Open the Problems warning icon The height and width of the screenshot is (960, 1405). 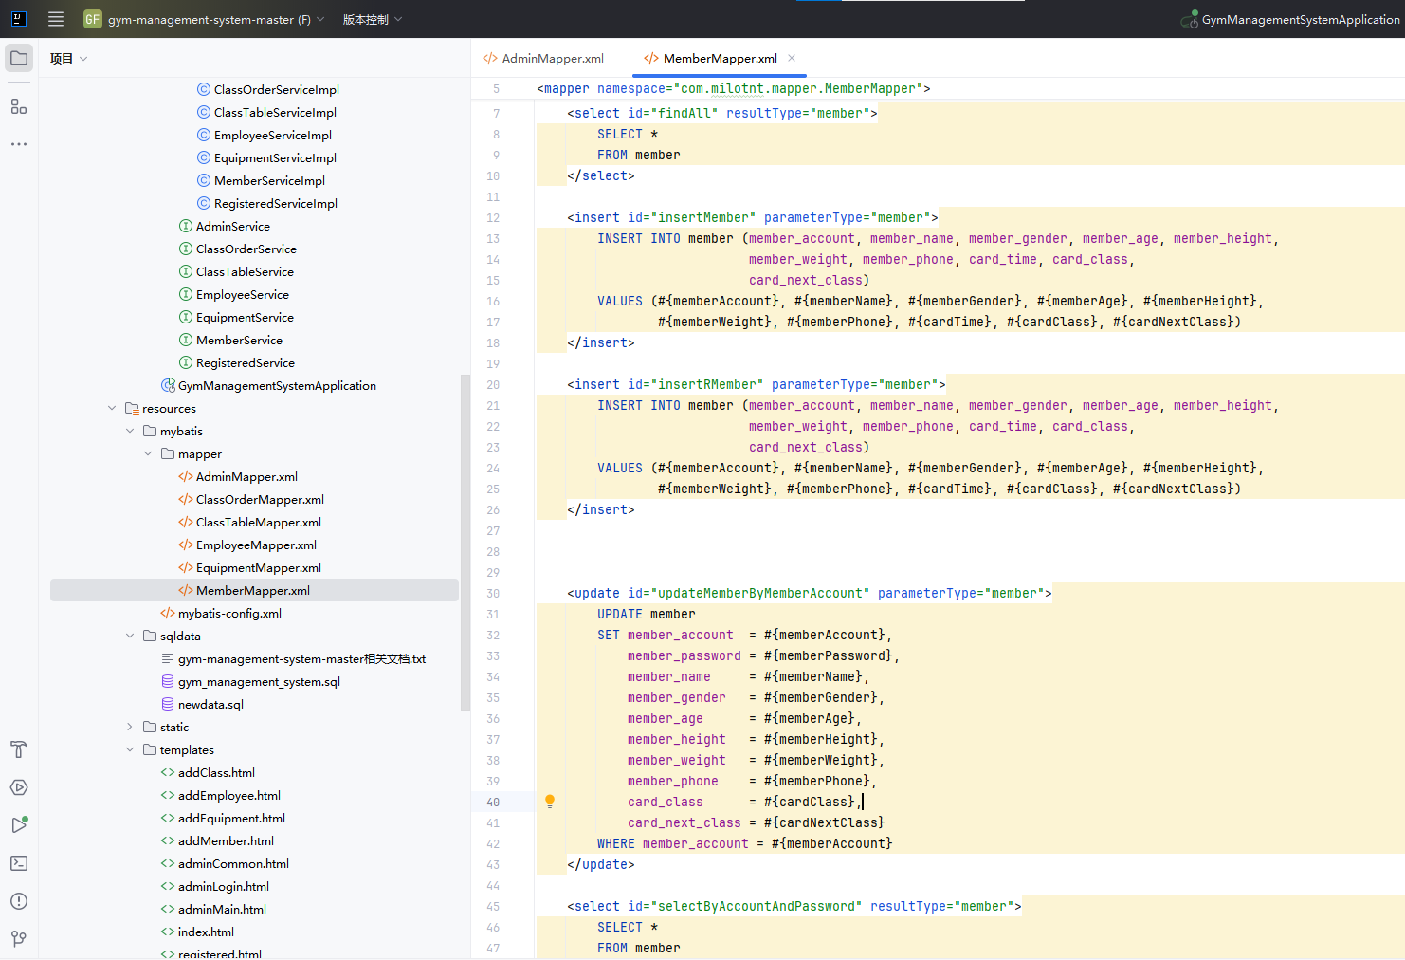19,901
